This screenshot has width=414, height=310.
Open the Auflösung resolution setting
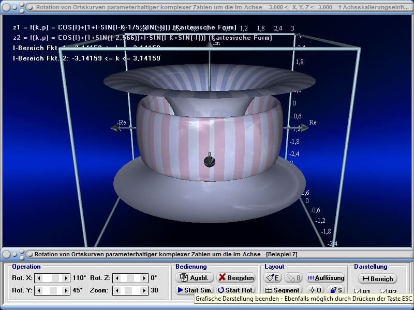tap(326, 278)
